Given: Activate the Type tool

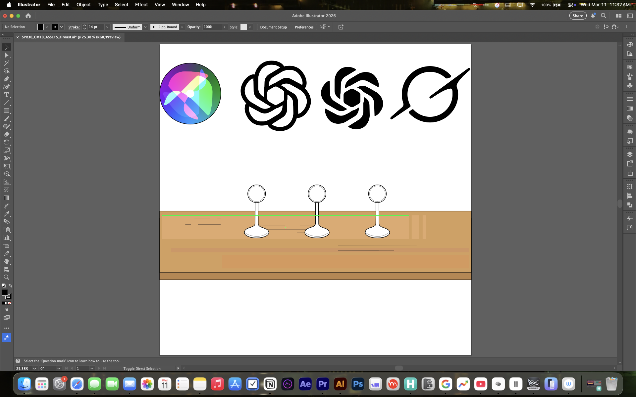Looking at the screenshot, I should [7, 95].
